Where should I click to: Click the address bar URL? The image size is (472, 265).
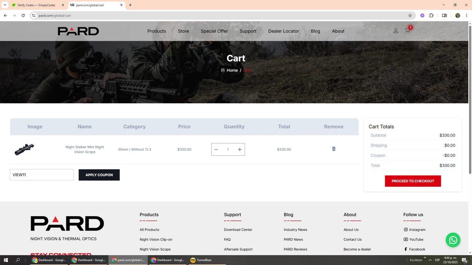tap(55, 15)
